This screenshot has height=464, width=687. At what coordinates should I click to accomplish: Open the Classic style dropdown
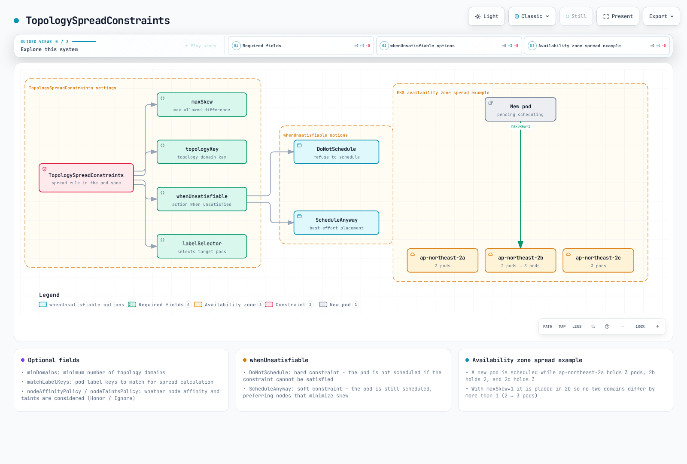pos(532,16)
